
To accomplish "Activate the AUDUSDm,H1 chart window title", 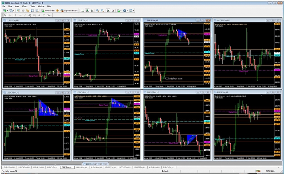I will (223, 20).
